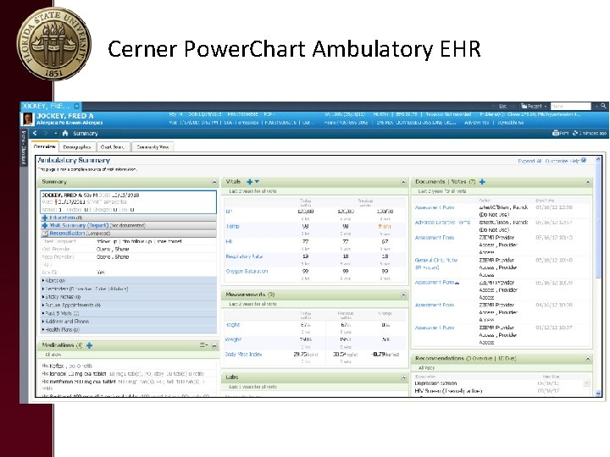610x457 pixels.
Task: Open the Weight measurement link
Action: click(x=234, y=339)
